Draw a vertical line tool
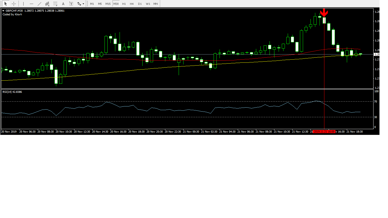 coord(23,4)
